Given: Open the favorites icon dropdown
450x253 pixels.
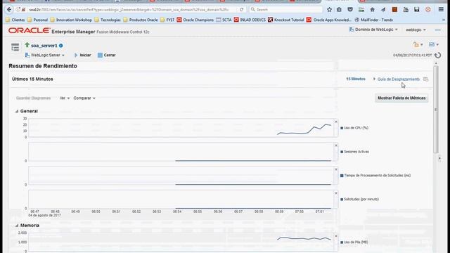Looking at the screenshot, I should [418, 44].
